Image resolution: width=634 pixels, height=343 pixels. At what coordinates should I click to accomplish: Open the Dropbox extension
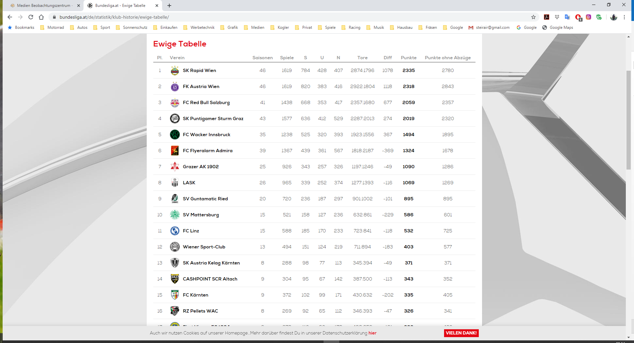click(557, 17)
